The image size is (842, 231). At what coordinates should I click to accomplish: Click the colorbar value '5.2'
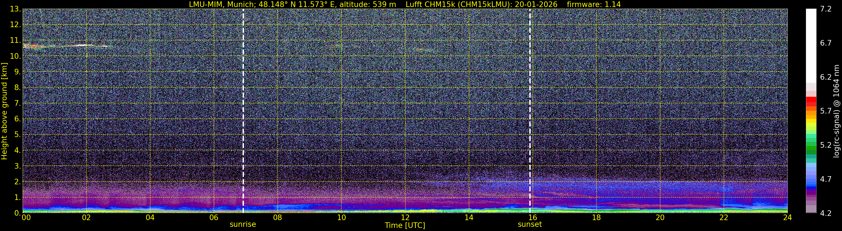(826, 145)
